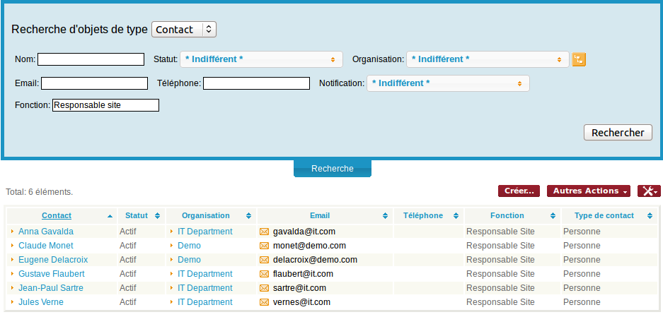This screenshot has height=317, width=663.
Task: Expand the Statut filter dropdown
Action: click(261, 59)
